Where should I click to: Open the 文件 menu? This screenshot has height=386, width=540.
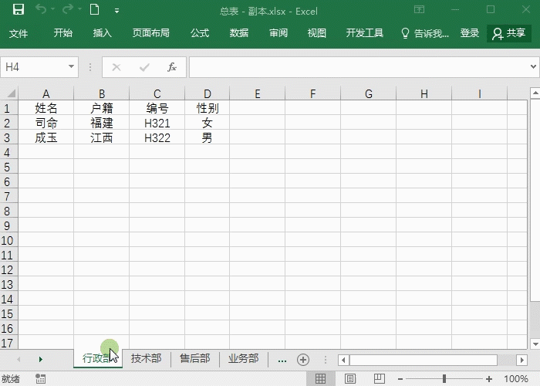click(19, 33)
